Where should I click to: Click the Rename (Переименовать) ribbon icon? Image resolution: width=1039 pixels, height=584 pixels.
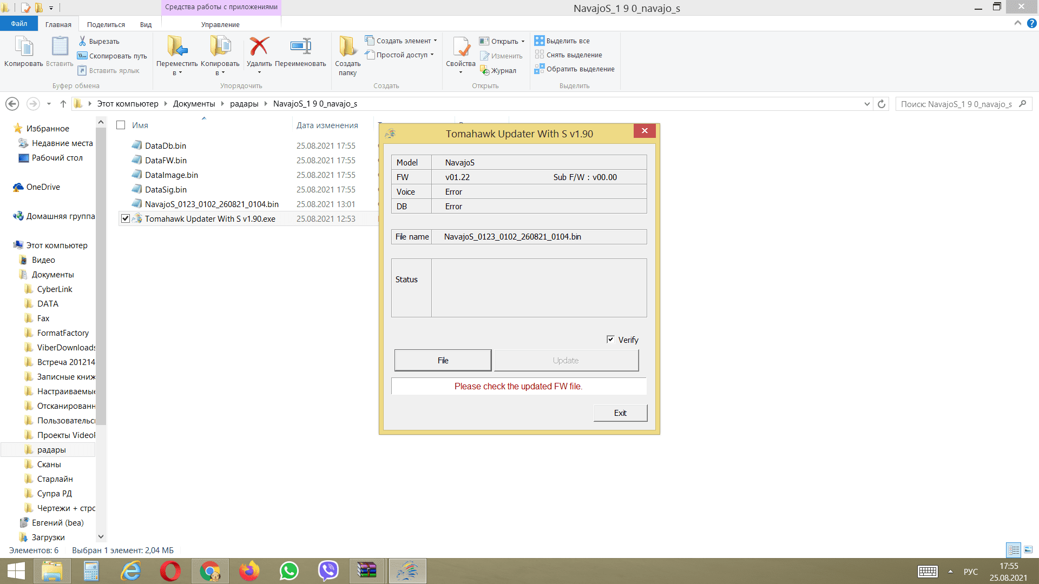[300, 47]
